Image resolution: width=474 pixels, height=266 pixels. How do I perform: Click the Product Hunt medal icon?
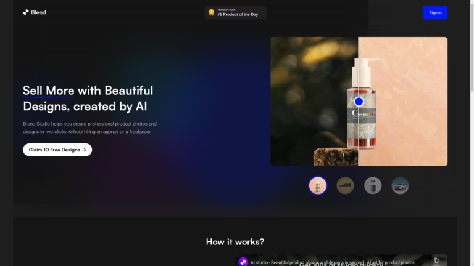pyautogui.click(x=211, y=12)
